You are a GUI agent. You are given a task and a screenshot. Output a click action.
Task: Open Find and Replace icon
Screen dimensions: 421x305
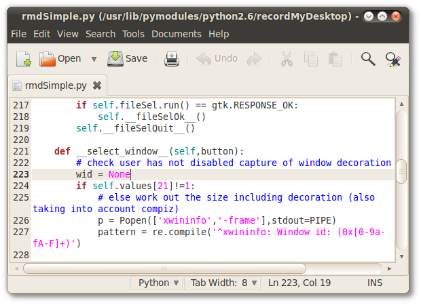[392, 60]
